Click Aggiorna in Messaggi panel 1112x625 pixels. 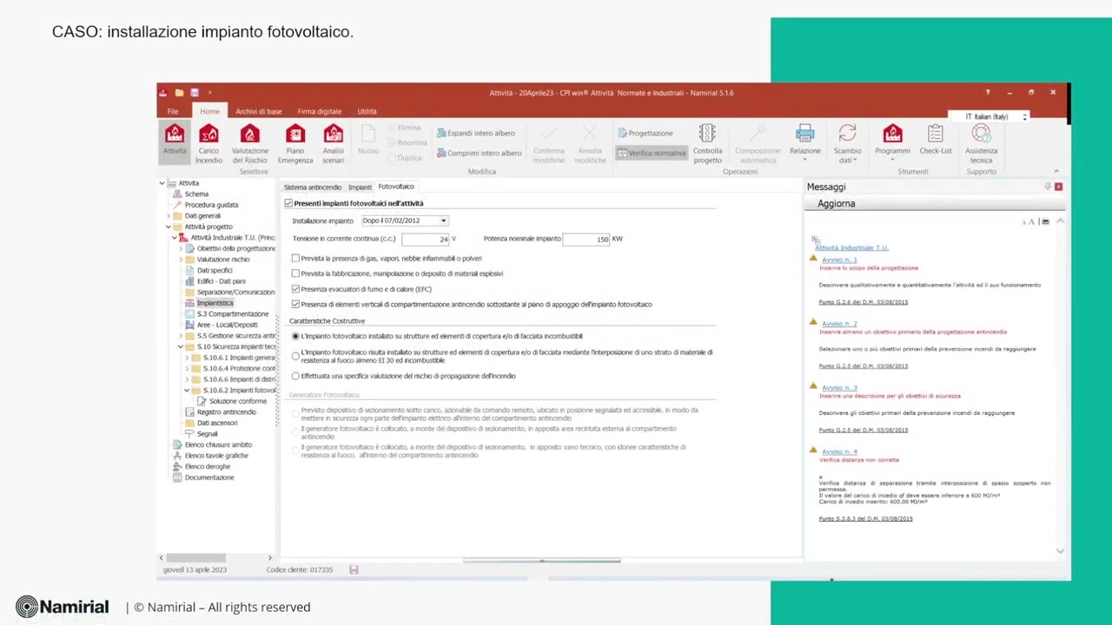click(x=836, y=203)
